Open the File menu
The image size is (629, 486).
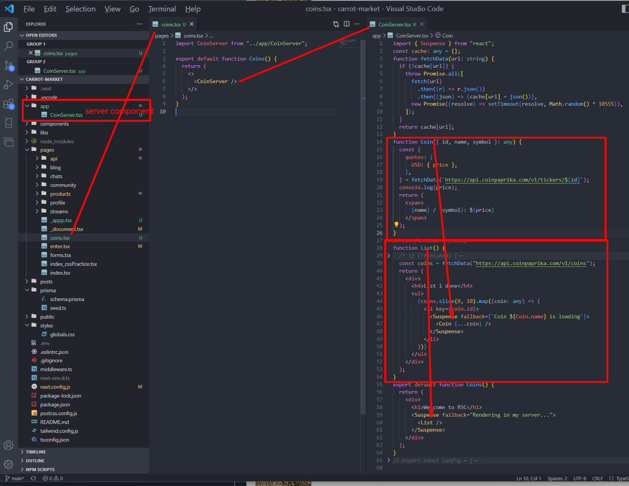[29, 9]
